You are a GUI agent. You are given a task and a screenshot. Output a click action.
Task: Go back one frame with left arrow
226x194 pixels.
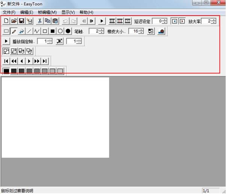tap(22, 61)
